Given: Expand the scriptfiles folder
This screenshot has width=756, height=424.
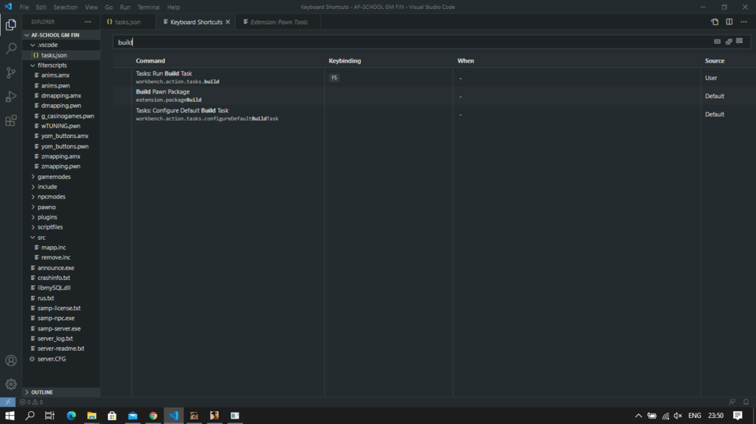Looking at the screenshot, I should [x=61, y=227].
